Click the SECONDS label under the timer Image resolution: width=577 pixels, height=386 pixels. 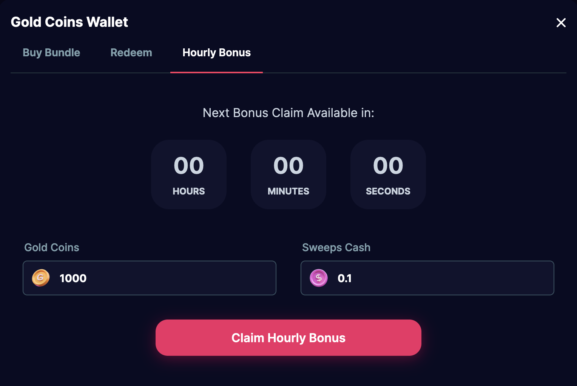pos(388,191)
